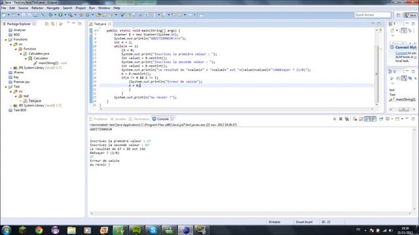Screen dimensions: 419x235
Task: Select the Test.java editor tab
Action: pyautogui.click(x=100, y=24)
